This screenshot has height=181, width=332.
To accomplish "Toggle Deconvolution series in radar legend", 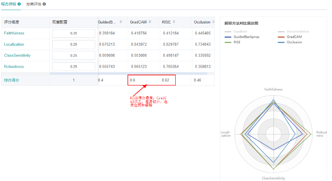I will pos(294,31).
